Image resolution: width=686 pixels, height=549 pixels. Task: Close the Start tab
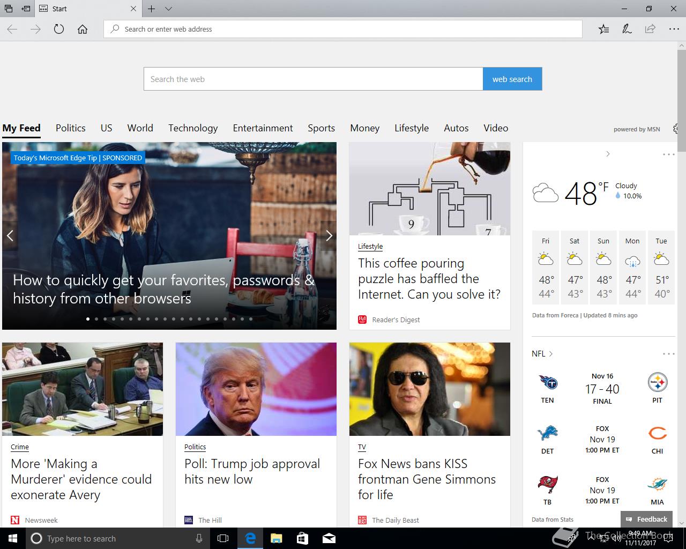pyautogui.click(x=133, y=9)
